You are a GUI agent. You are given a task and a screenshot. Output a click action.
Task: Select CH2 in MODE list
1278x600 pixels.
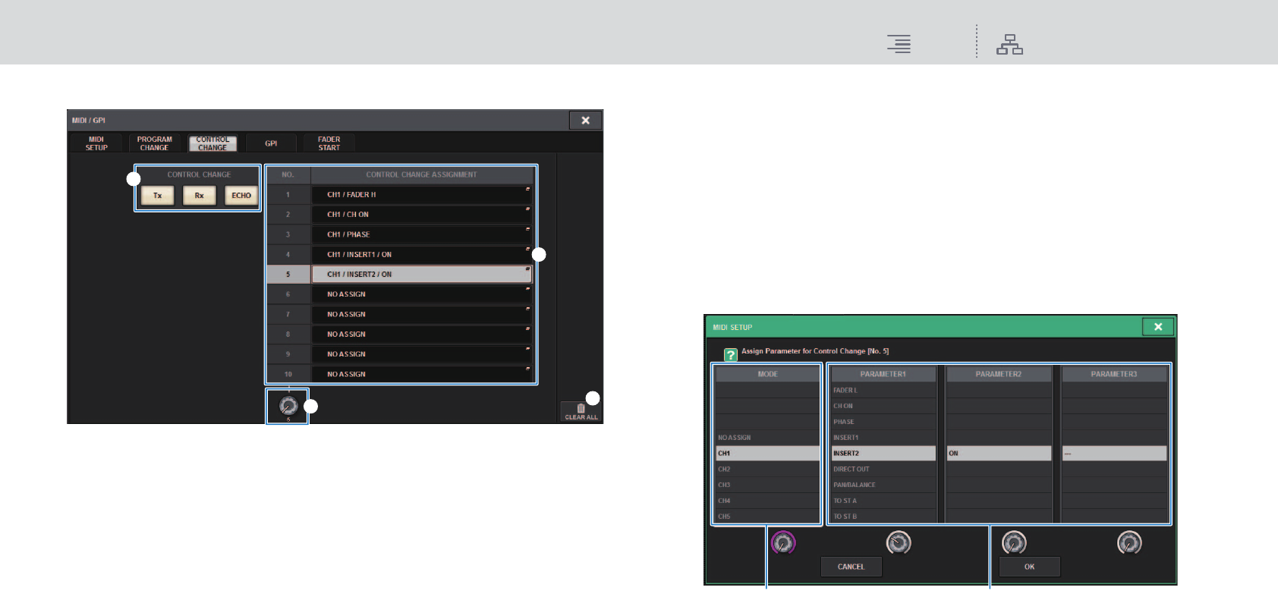pos(768,470)
